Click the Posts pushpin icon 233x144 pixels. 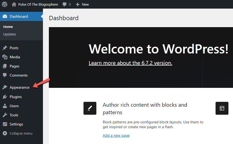5,48
